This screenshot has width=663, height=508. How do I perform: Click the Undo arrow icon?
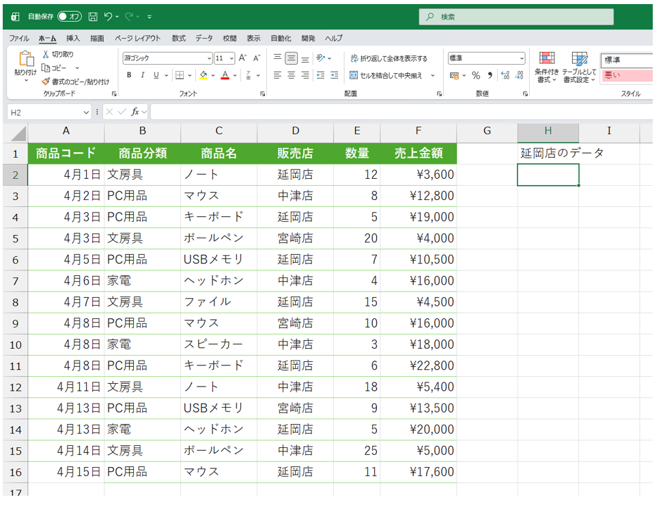(x=109, y=16)
